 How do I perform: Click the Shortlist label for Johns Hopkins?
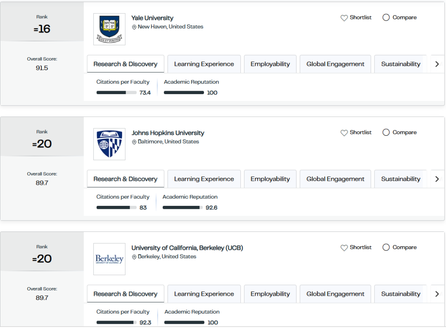click(x=361, y=132)
